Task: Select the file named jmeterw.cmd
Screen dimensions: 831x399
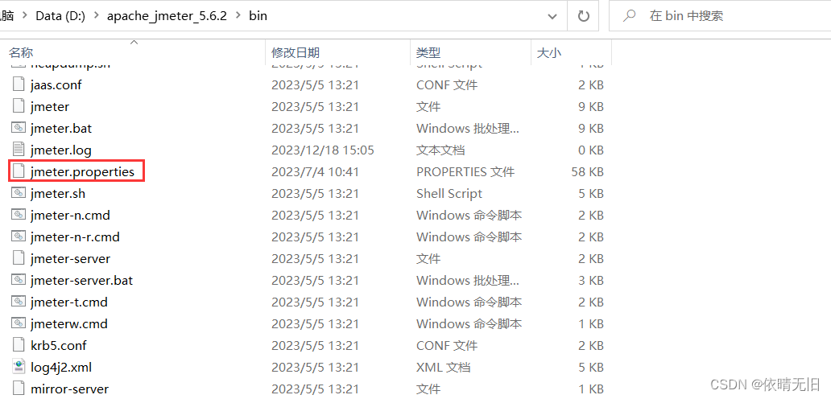Action: click(69, 323)
